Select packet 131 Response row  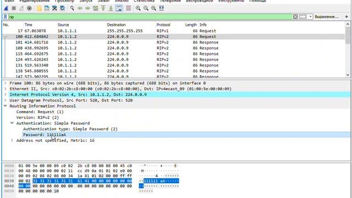174,65
